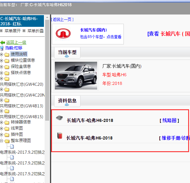Select the 共用搭铁汇总(GW4B15) tree item

(x=22, y=117)
